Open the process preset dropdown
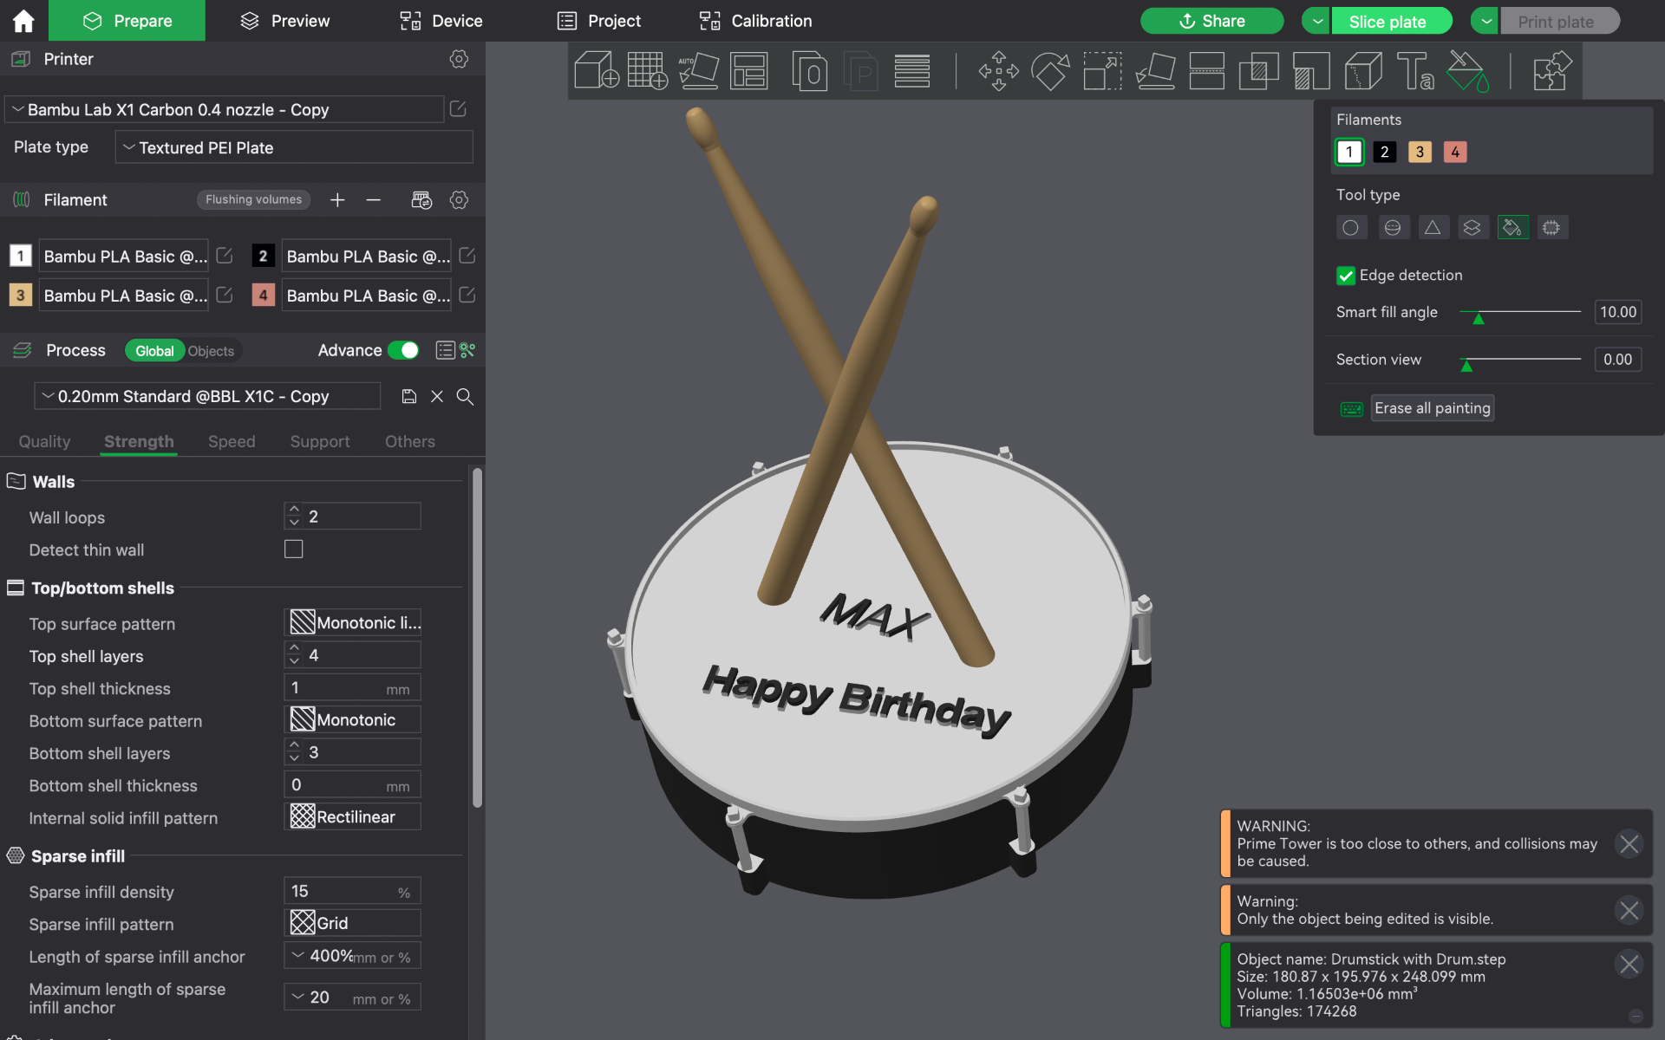 [x=207, y=396]
